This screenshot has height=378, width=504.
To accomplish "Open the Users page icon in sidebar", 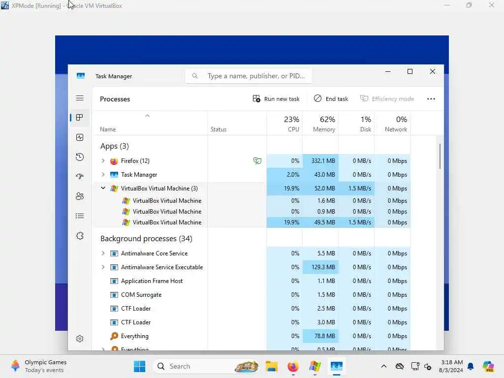I will point(80,196).
